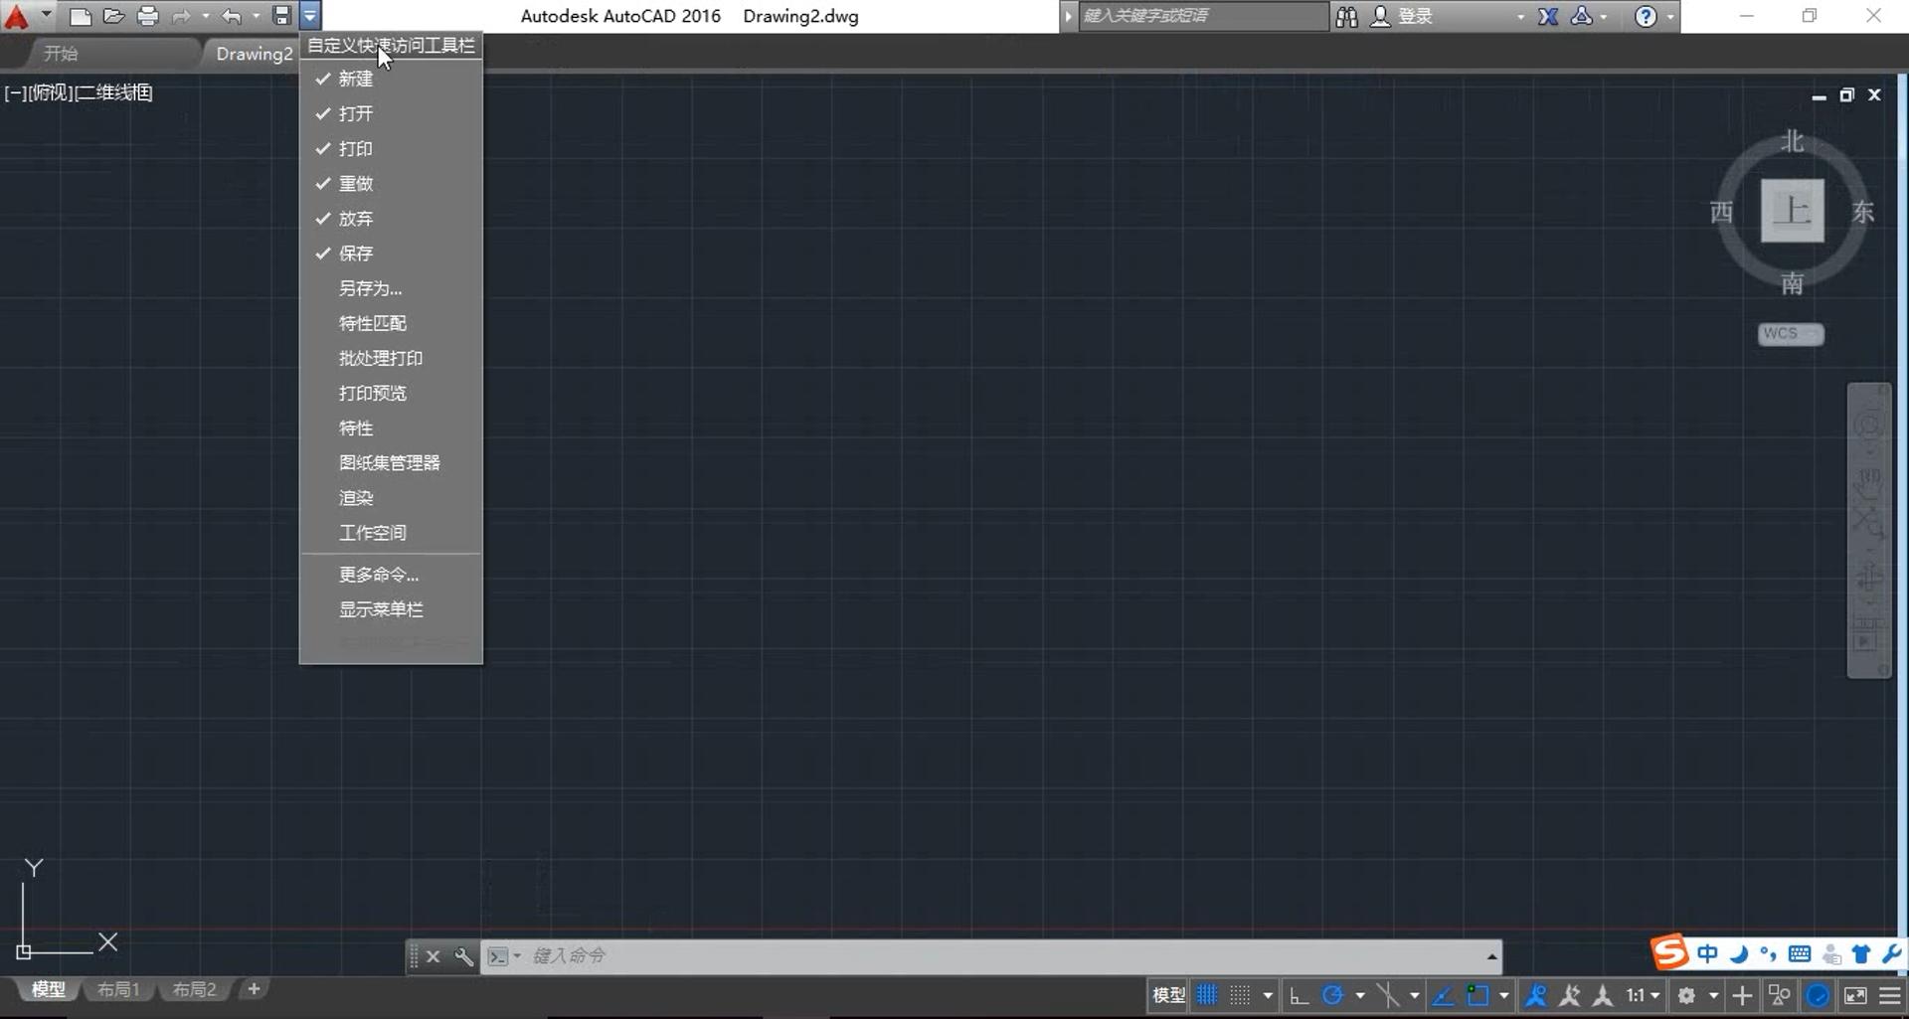Image resolution: width=1909 pixels, height=1019 pixels.
Task: Click annotation visibility icon left of 1:1 scale
Action: tap(1603, 995)
